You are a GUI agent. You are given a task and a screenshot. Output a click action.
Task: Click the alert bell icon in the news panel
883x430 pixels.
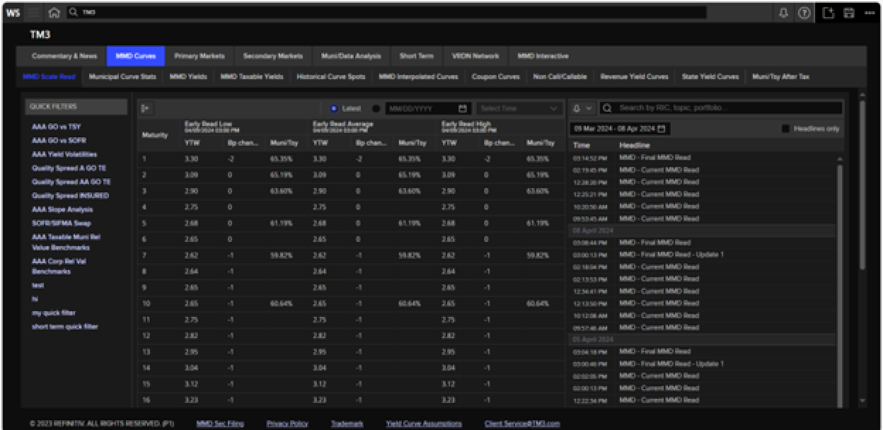pos(577,107)
